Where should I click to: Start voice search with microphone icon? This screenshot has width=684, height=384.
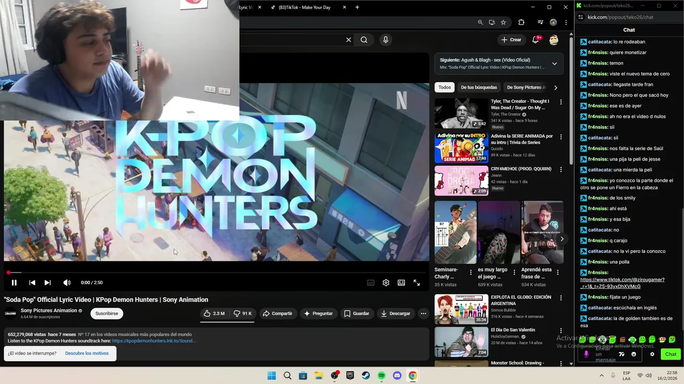click(385, 39)
